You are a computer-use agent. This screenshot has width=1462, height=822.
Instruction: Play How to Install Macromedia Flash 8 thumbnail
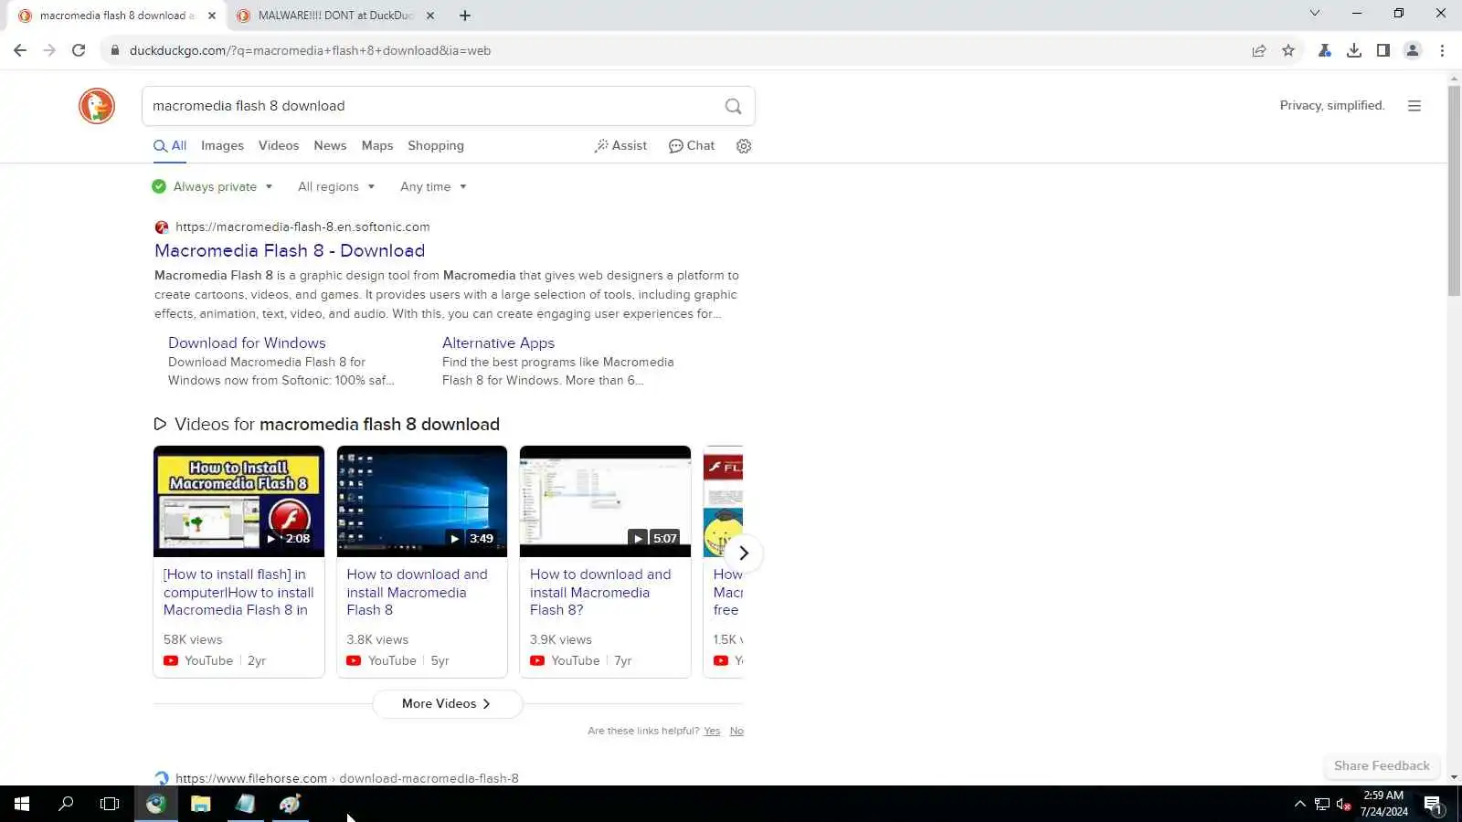coord(238,501)
